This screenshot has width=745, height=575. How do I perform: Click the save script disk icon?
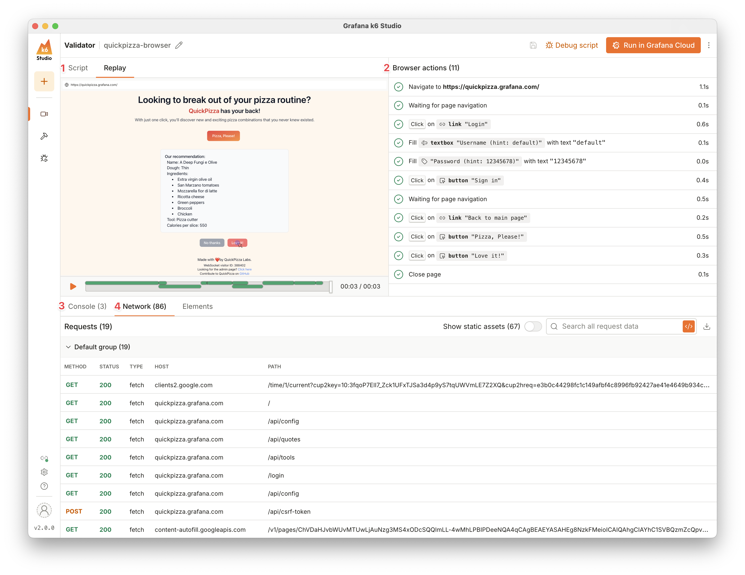point(533,45)
